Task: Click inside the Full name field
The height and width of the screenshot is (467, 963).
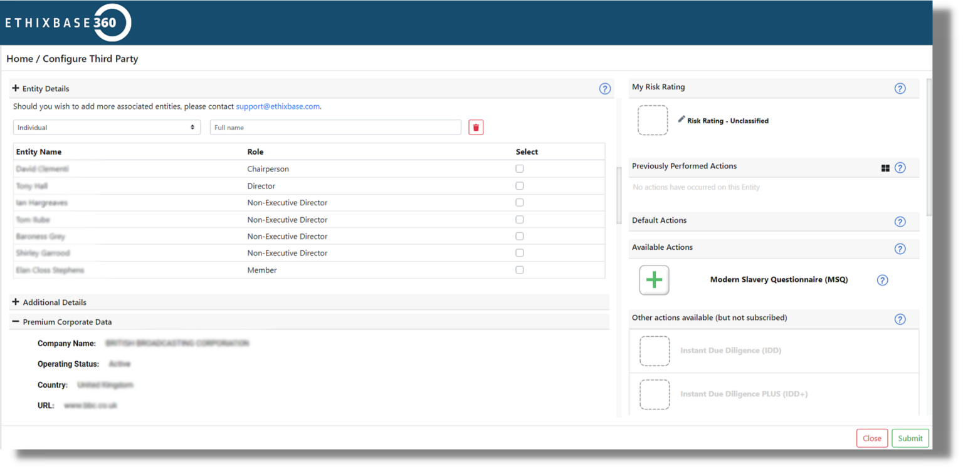Action: 335,127
